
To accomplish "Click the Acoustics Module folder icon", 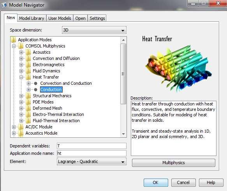I will point(21,133).
